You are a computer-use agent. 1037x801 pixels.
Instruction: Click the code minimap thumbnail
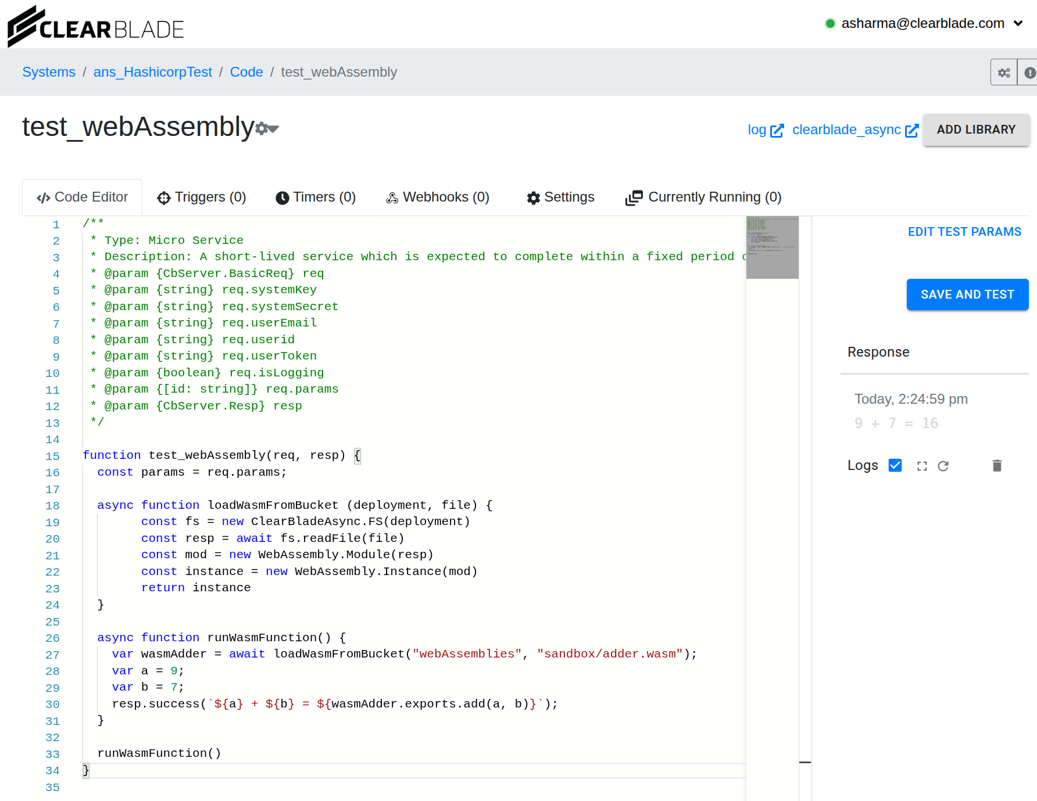tap(772, 247)
